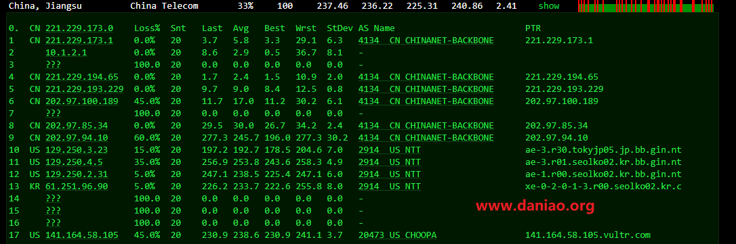Open IP link 61.251.96.90

pyautogui.click(x=77, y=187)
